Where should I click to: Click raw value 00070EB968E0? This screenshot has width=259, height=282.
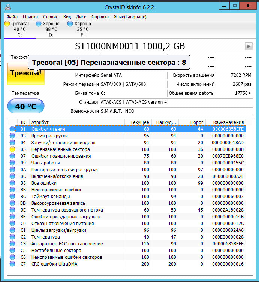coord(228,156)
